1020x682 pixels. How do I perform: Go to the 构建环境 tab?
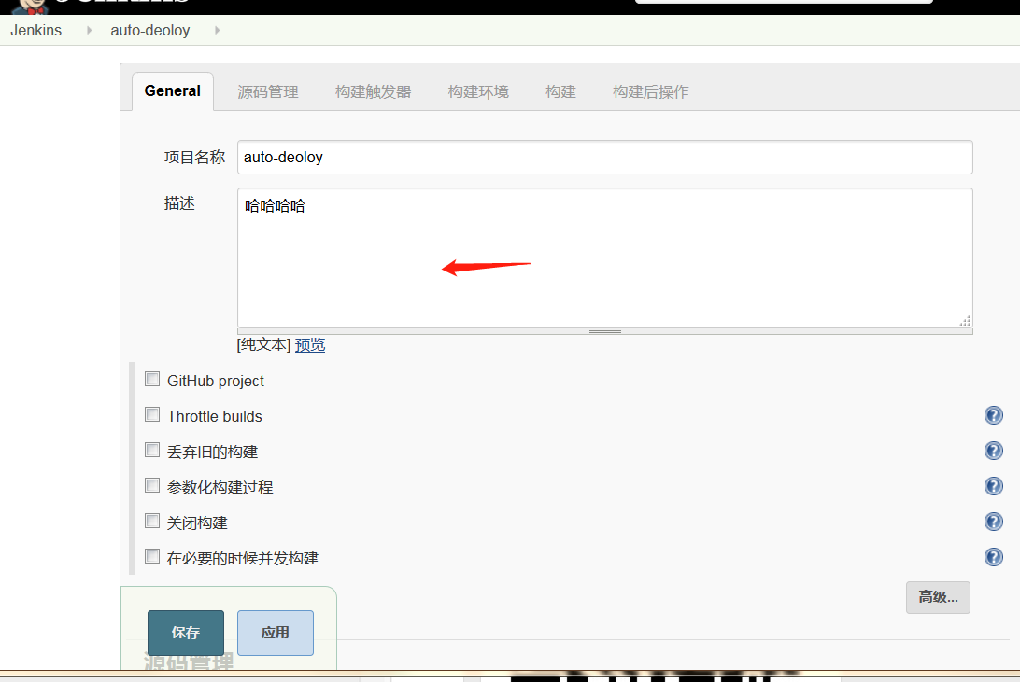pos(478,91)
